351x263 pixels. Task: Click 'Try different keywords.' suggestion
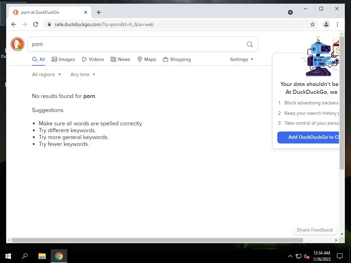68,130
